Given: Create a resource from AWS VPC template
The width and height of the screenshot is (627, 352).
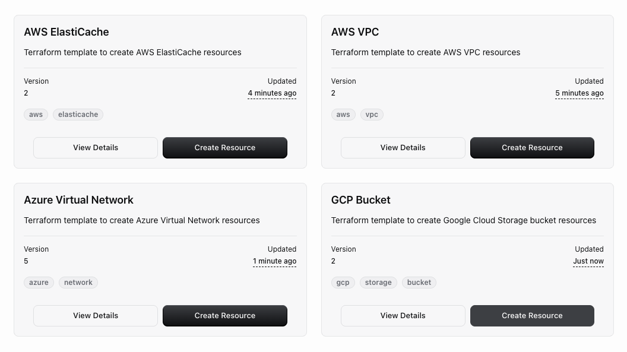Looking at the screenshot, I should pyautogui.click(x=532, y=148).
